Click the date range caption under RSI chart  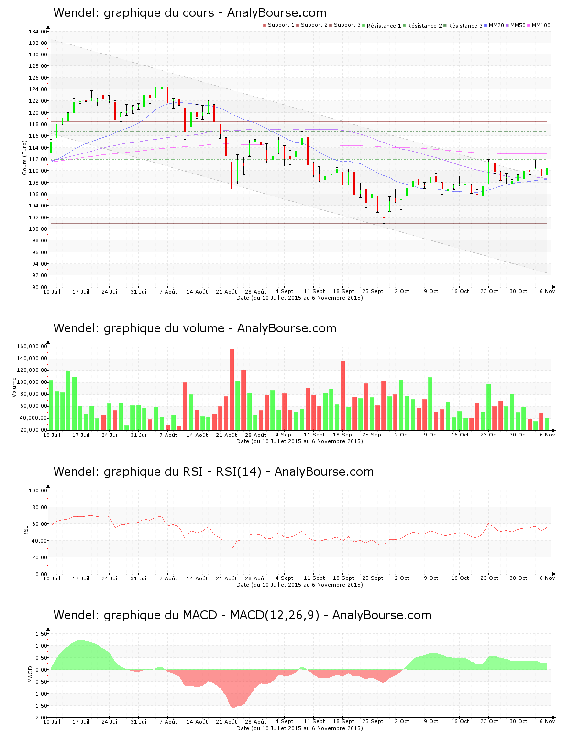pos(299,585)
